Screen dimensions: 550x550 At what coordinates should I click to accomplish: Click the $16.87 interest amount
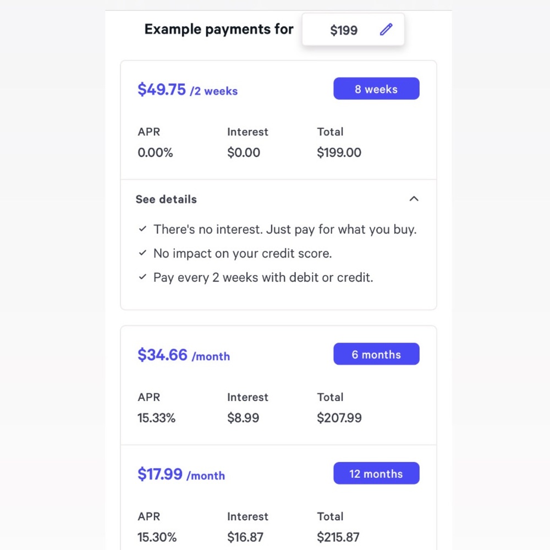(x=245, y=537)
